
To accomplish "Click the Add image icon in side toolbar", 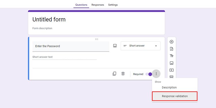I will pyautogui.click(x=171, y=63).
